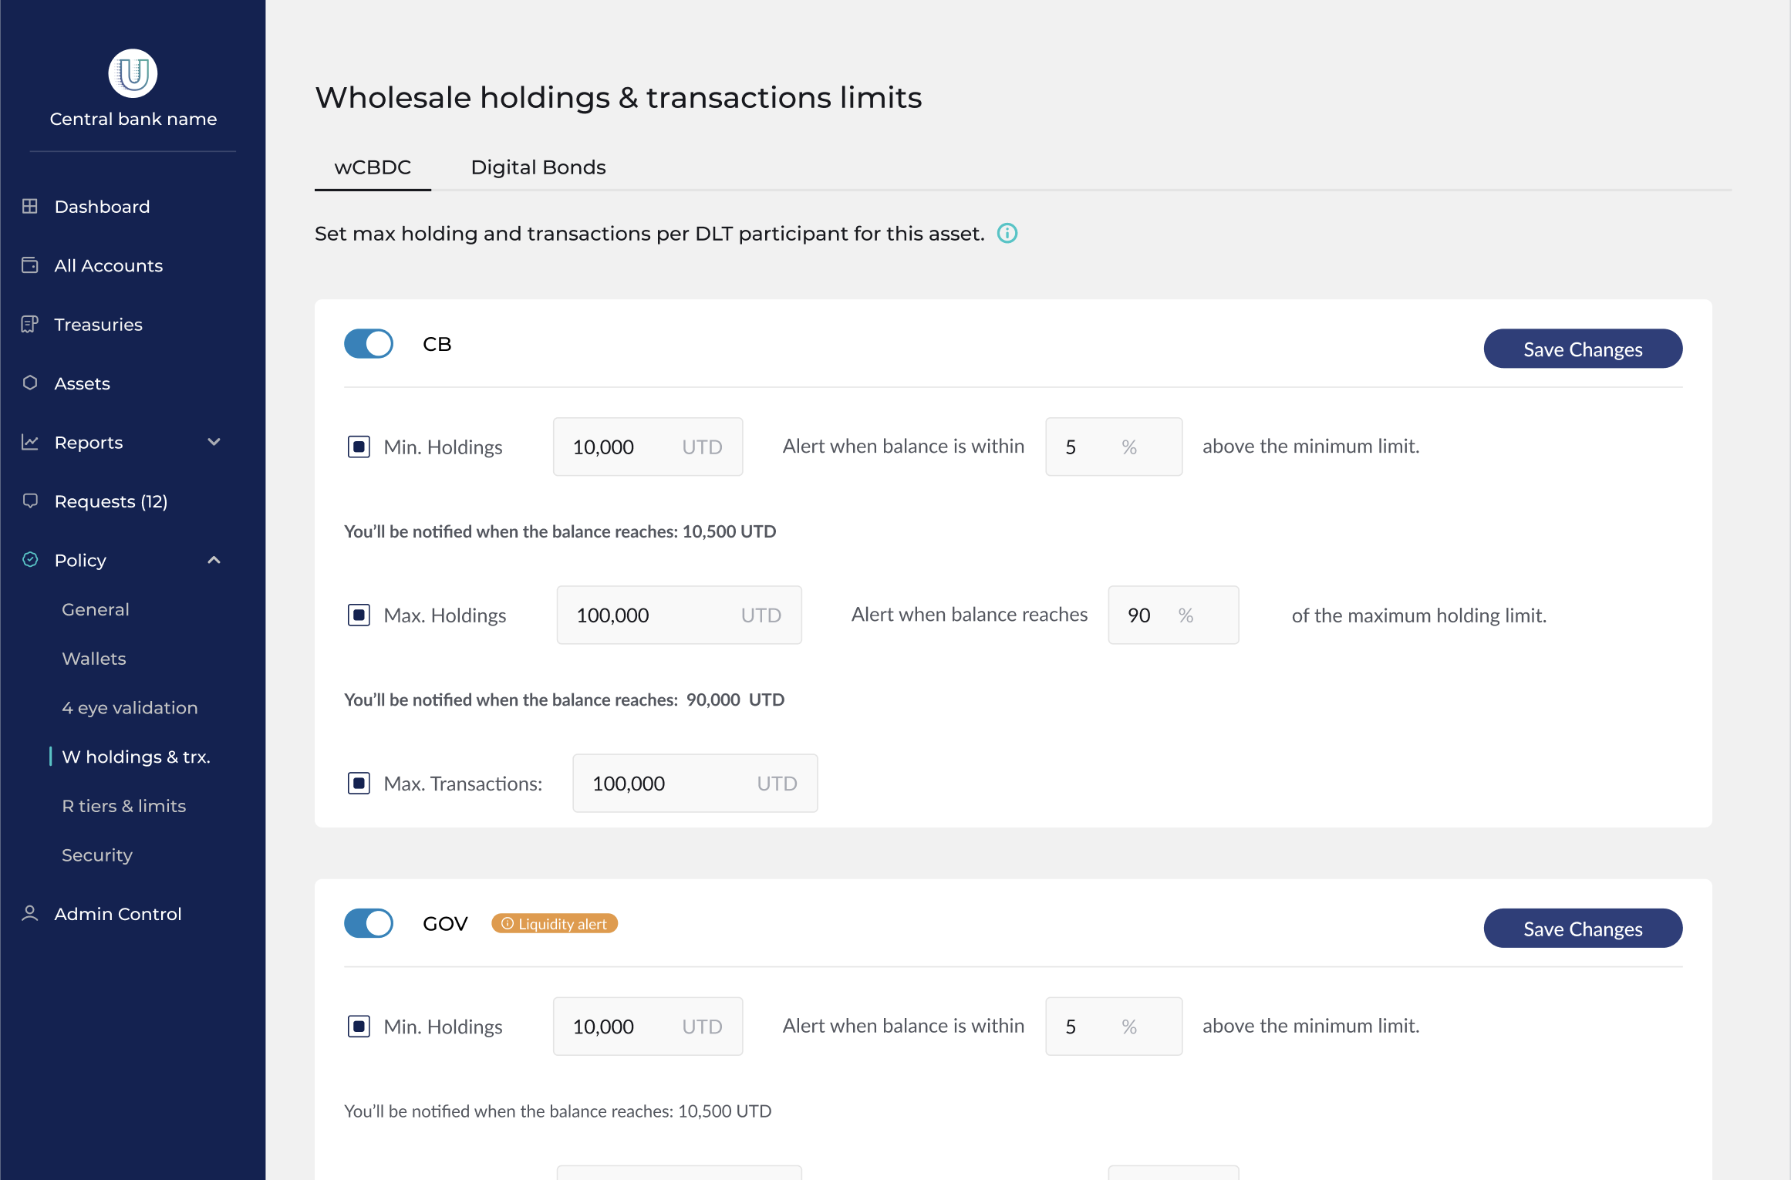Turn off the GOV toggle switch
Viewport: 1791px width, 1180px height.
click(x=369, y=923)
